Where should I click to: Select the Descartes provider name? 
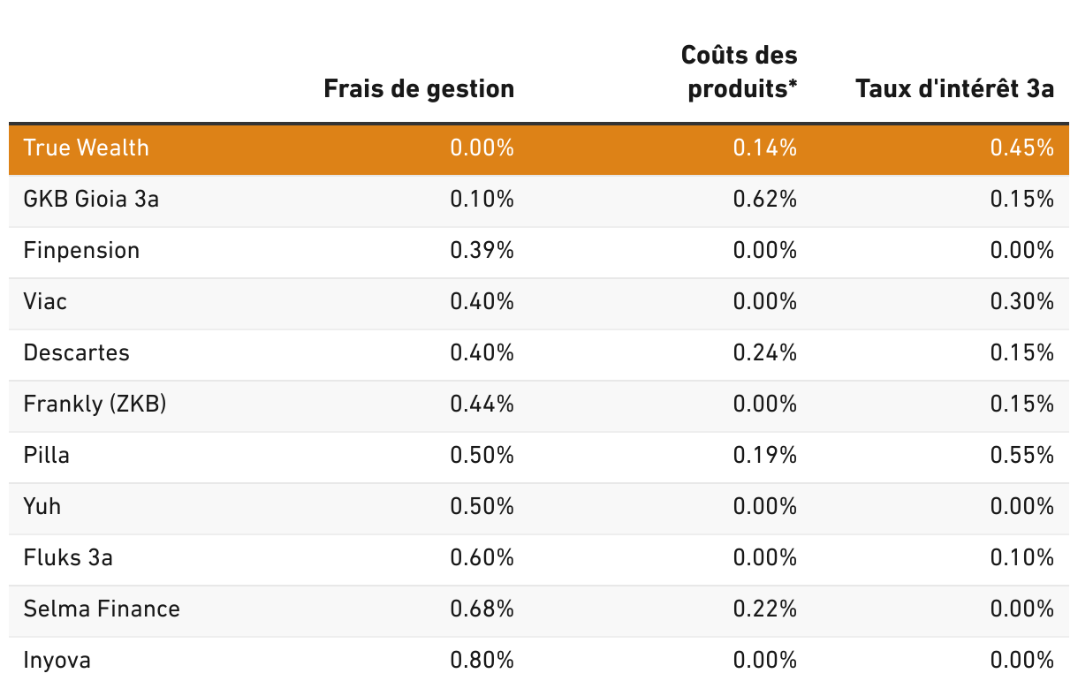[77, 352]
